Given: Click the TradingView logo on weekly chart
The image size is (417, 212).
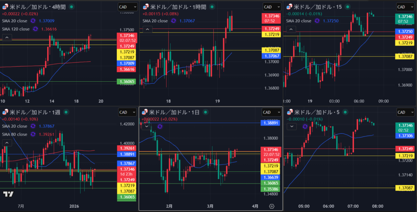Looking at the screenshot, I should click(x=8, y=194).
